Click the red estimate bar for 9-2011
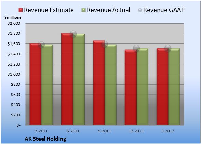The image size is (201, 144). [99, 83]
